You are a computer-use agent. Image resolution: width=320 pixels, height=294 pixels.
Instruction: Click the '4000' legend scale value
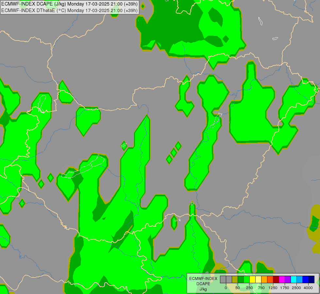308,288
